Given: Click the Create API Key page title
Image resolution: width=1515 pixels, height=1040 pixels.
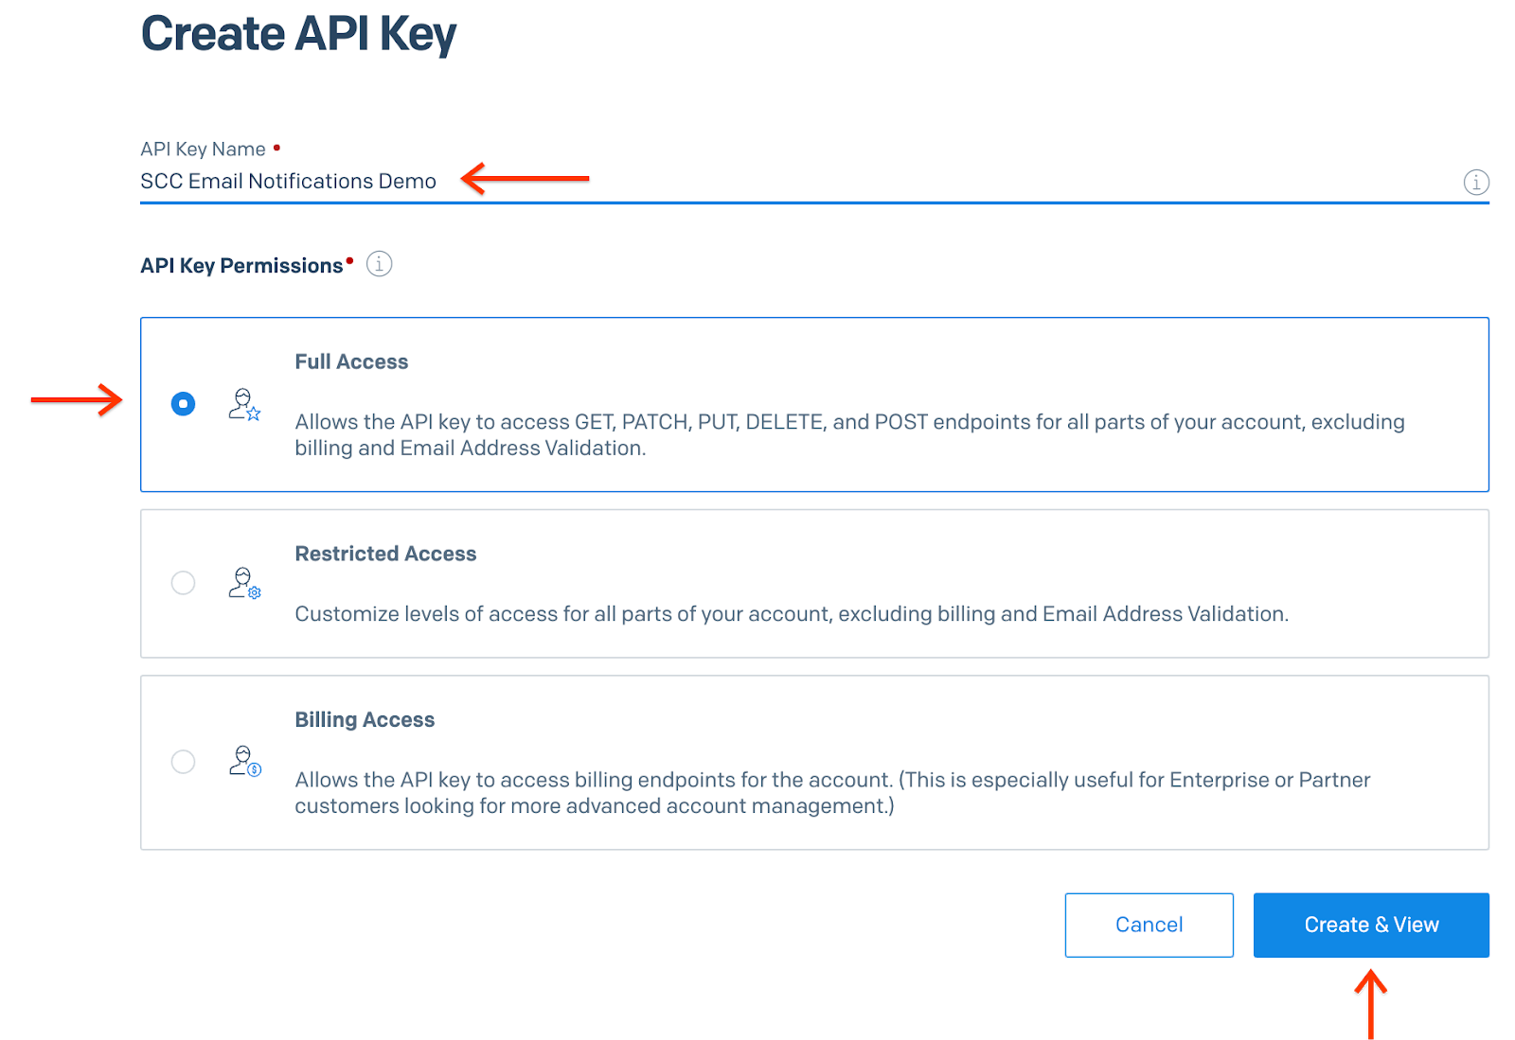Looking at the screenshot, I should [x=298, y=33].
